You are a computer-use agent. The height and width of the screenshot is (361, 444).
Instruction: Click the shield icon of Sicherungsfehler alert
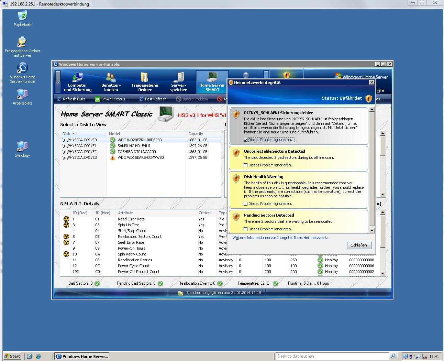(236, 114)
